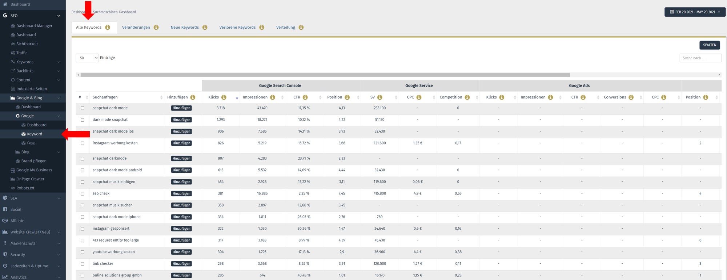Screen dimensions: 727x280
Task: Click Ladezeiten & Uptime clock icon
Action: pos(5,266)
